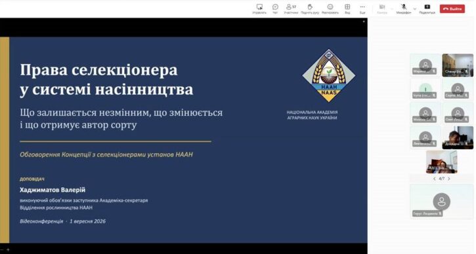This screenshot has width=476, height=254.
Task: Click the page indicator "4/7"
Action: point(442,179)
